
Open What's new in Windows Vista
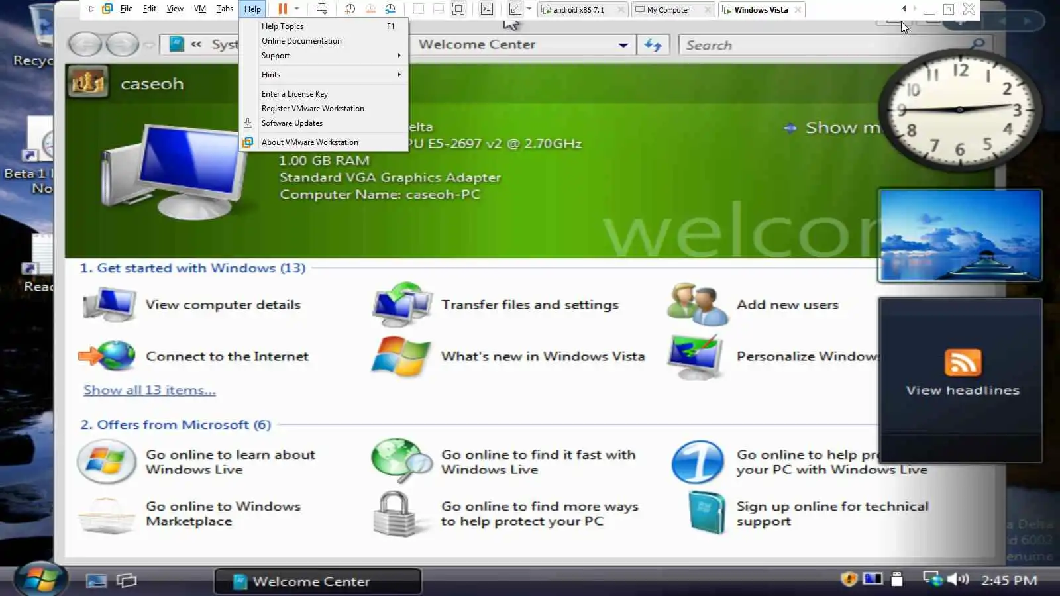click(543, 356)
